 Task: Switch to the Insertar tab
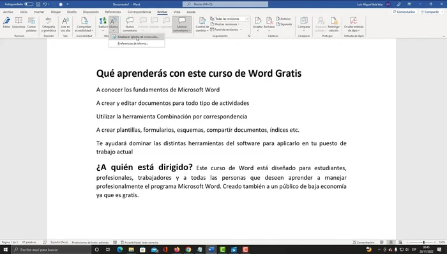click(x=39, y=12)
